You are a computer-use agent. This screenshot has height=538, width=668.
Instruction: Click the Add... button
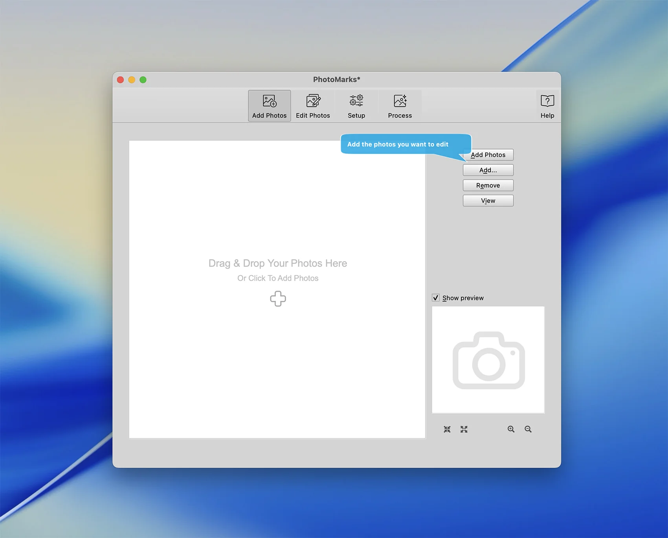pyautogui.click(x=488, y=170)
